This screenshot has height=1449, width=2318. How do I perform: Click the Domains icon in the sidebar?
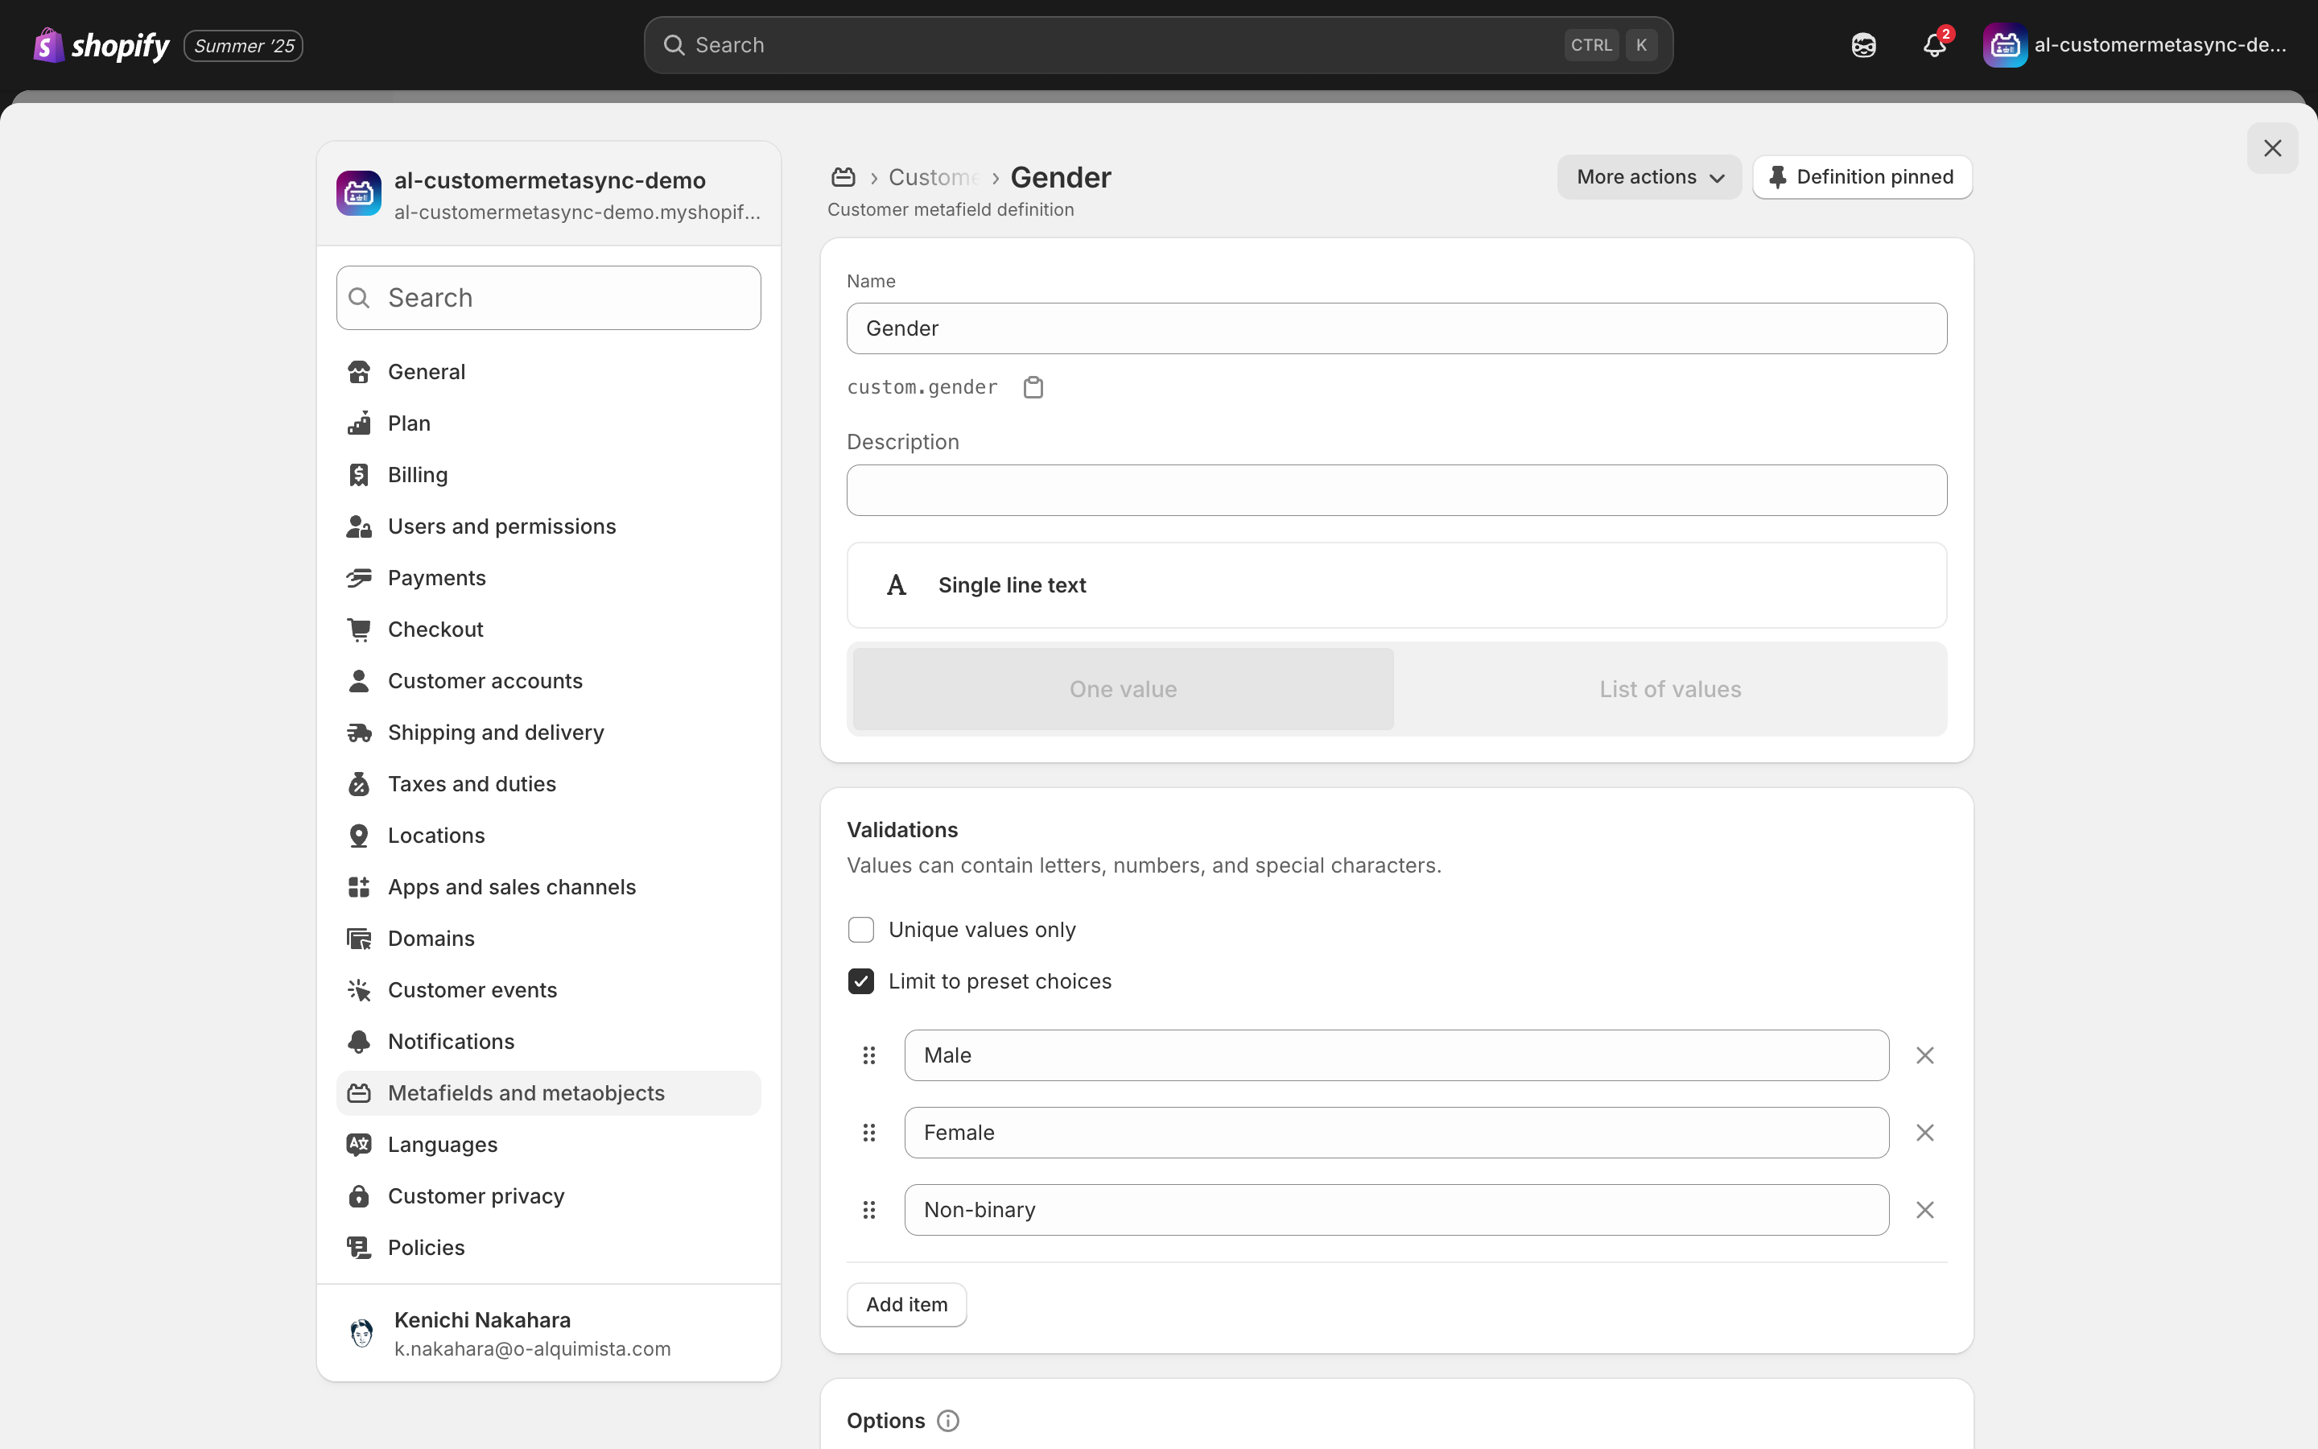359,938
